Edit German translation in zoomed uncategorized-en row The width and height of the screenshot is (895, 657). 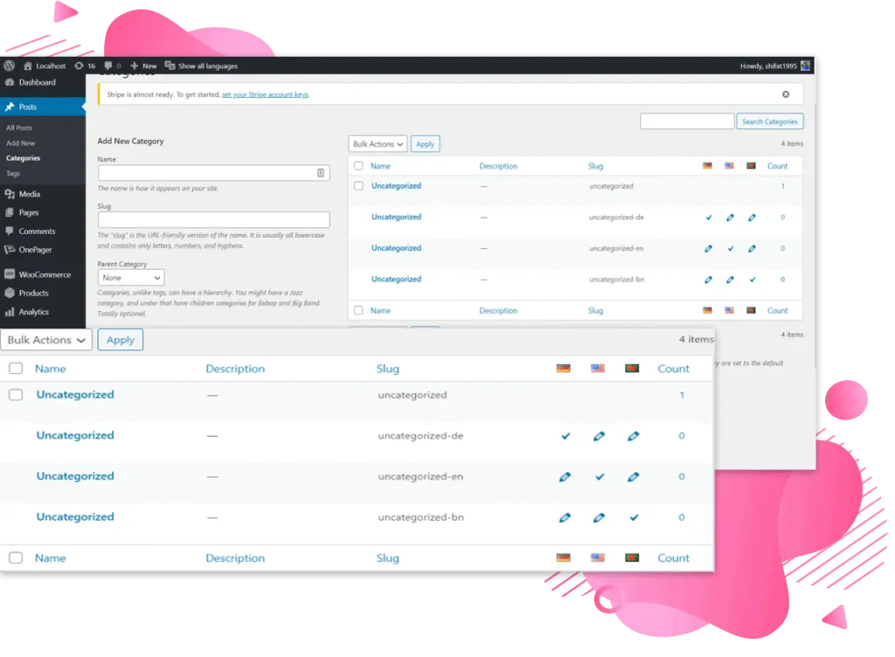pyautogui.click(x=565, y=477)
